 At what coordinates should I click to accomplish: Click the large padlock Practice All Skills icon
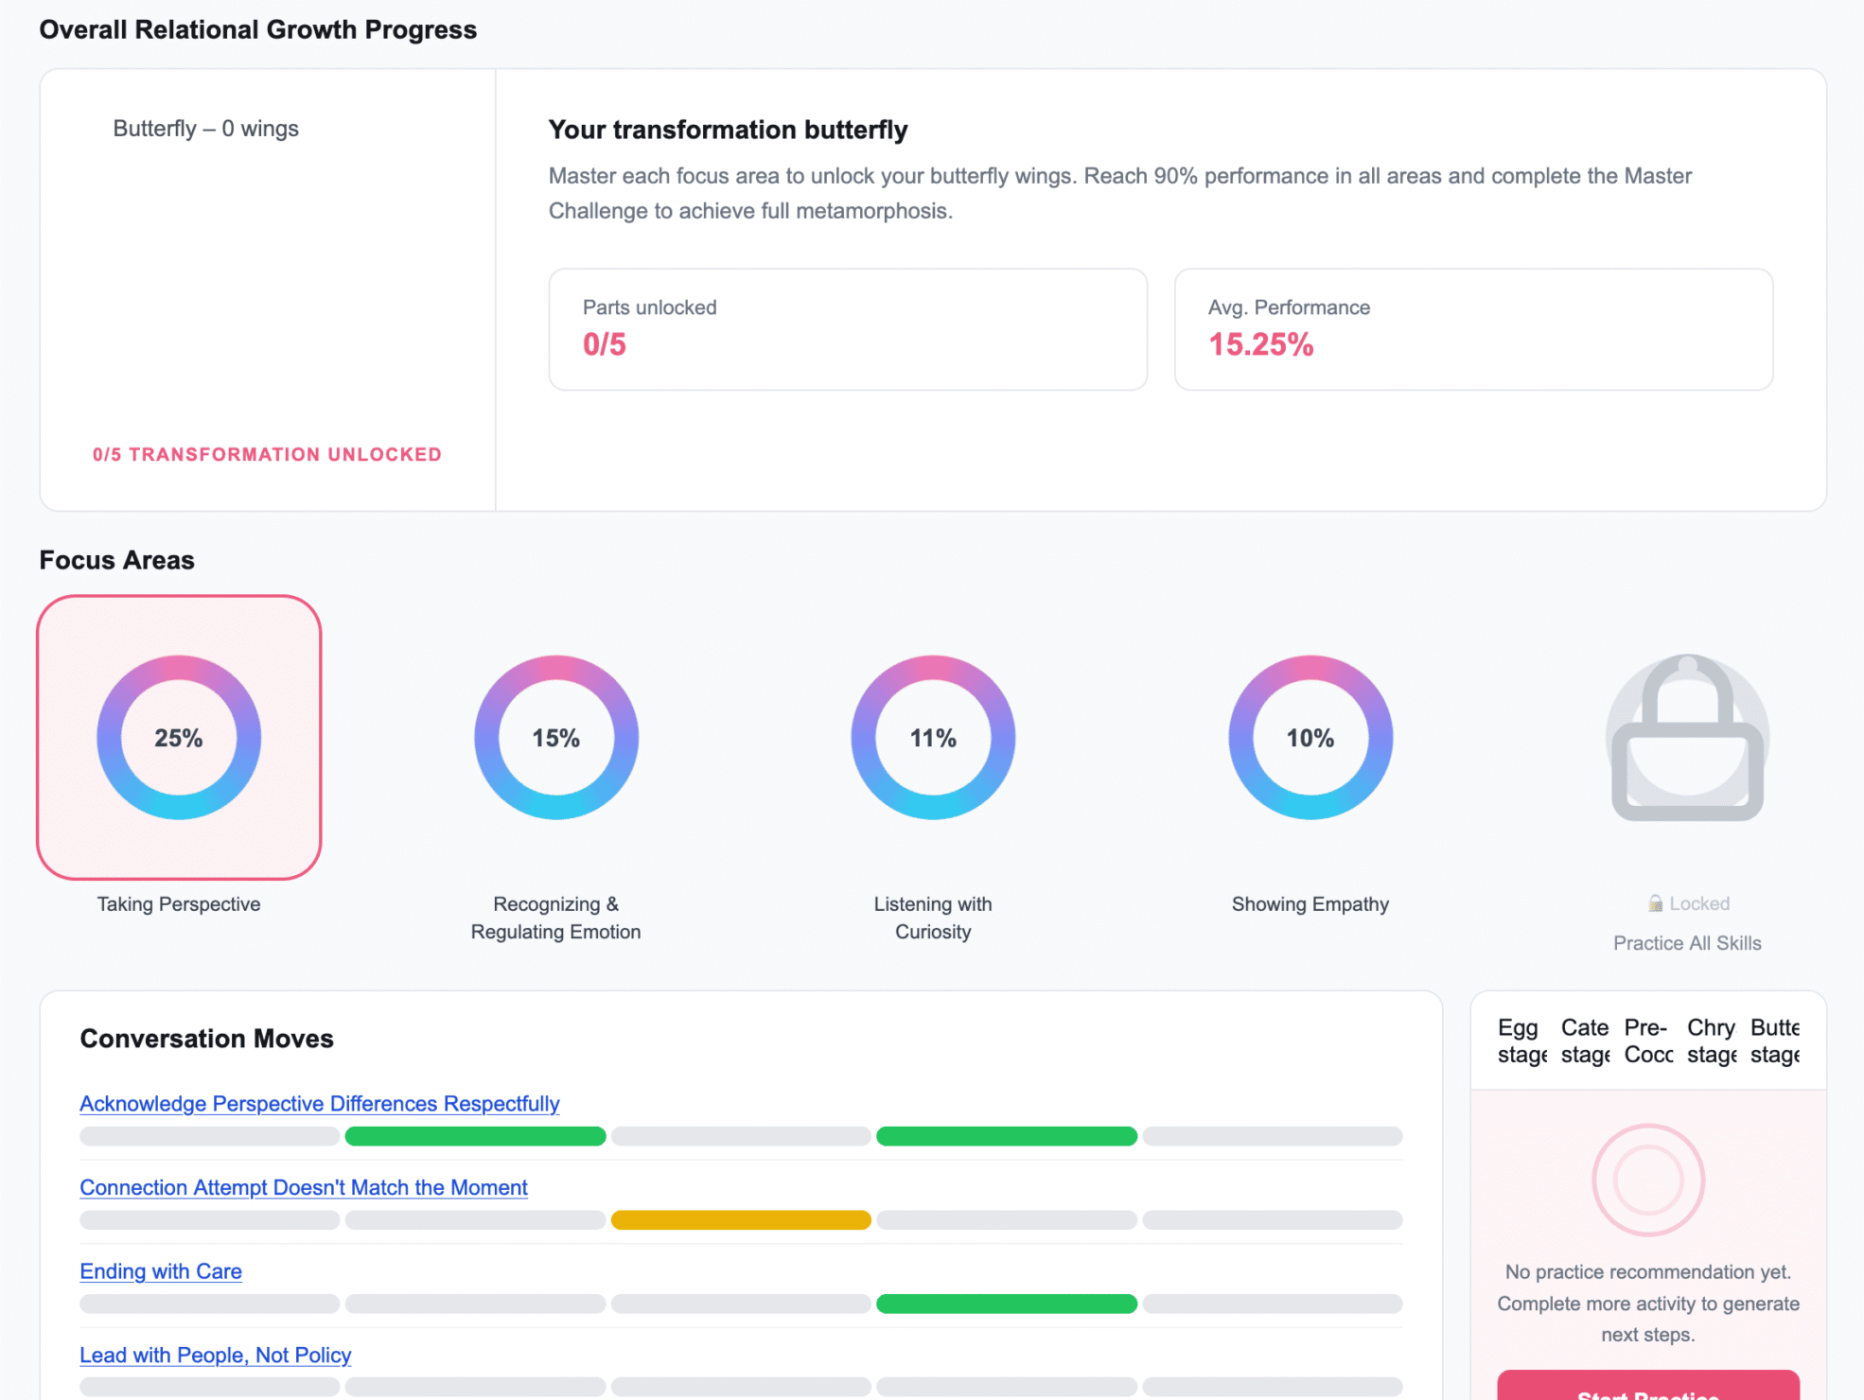1688,737
